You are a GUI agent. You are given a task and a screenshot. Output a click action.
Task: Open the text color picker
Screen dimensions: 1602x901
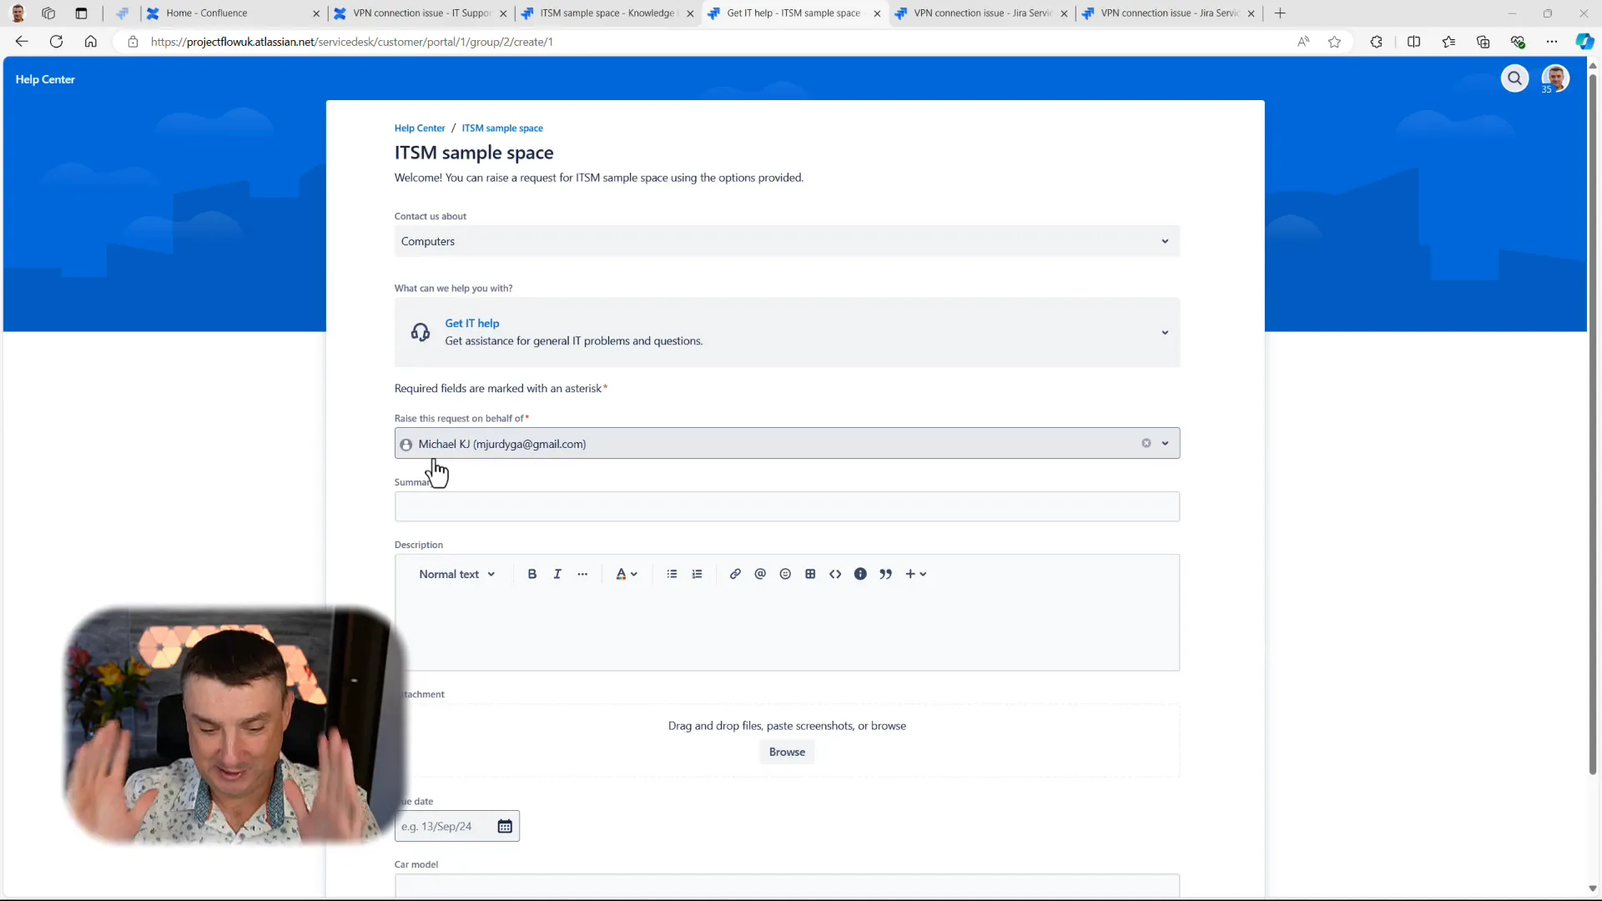[627, 574]
